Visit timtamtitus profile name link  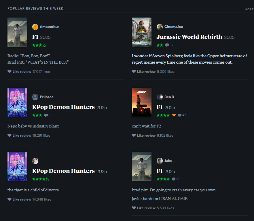pyautogui.click(x=50, y=27)
